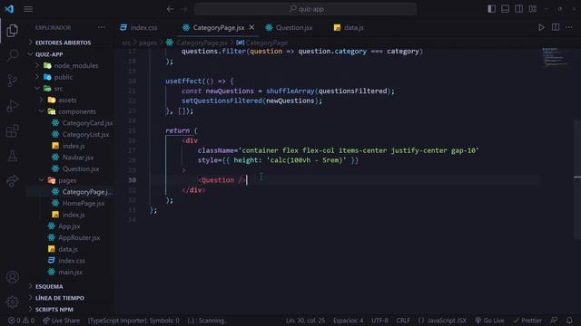Switch to the data.js tab
The width and height of the screenshot is (581, 326).
[x=353, y=28]
